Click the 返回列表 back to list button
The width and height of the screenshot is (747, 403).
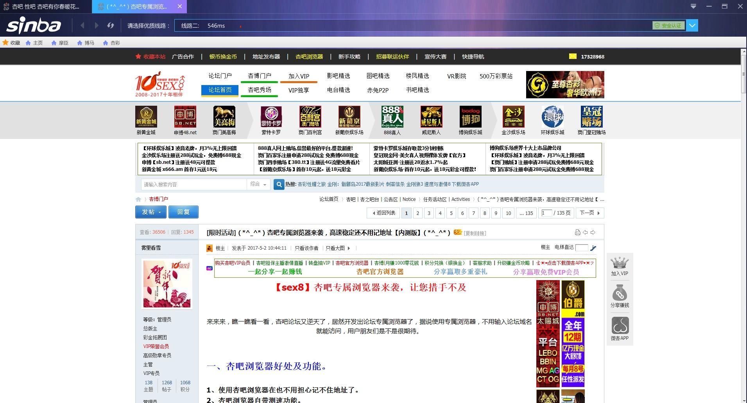[x=383, y=213]
